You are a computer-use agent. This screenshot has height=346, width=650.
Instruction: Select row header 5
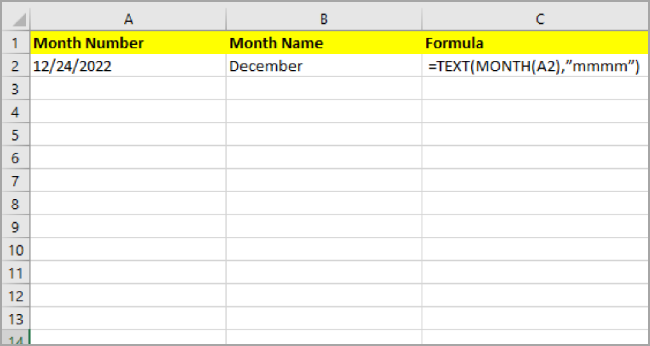(16, 135)
